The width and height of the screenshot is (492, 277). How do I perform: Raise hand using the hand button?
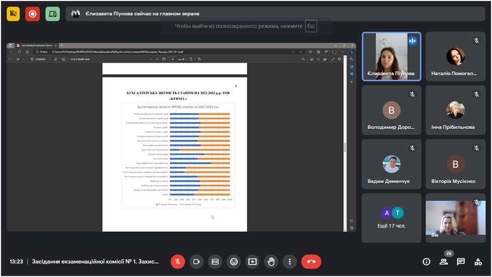(x=271, y=261)
